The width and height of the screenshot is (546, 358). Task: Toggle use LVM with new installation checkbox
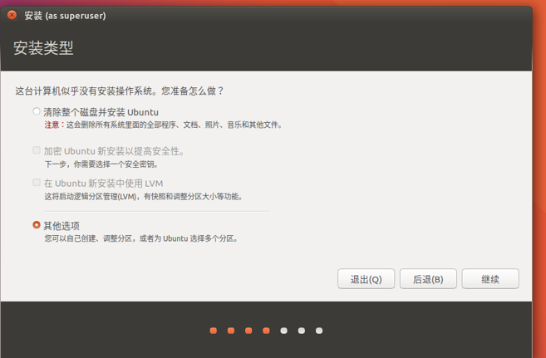[37, 182]
